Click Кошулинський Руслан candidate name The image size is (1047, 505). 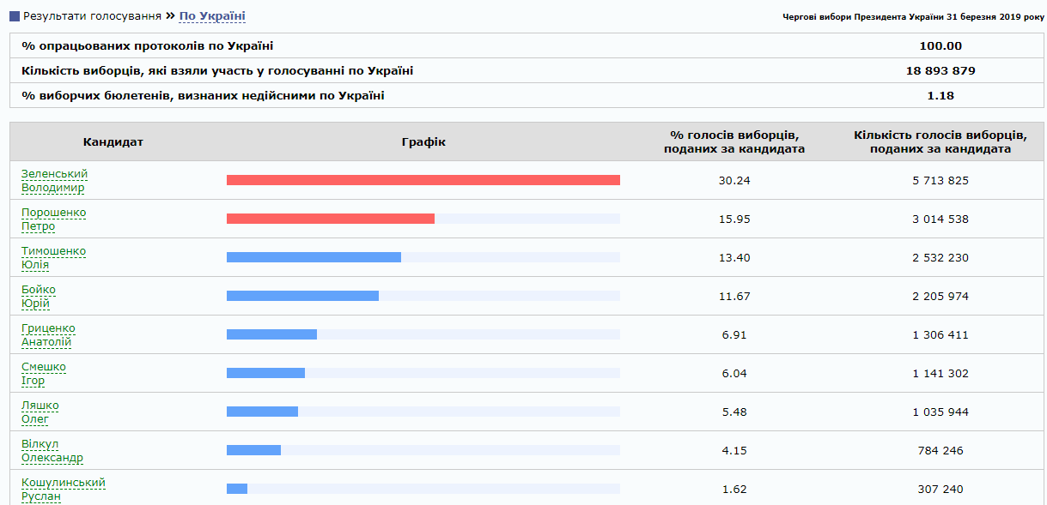pos(63,490)
